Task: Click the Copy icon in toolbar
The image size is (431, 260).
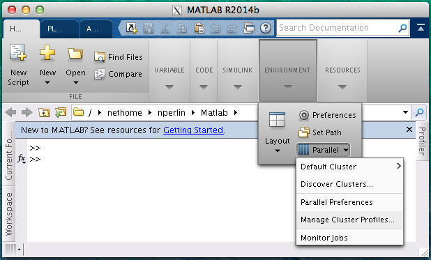Action: point(182,28)
